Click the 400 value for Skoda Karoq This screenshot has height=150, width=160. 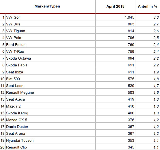coord(131,113)
